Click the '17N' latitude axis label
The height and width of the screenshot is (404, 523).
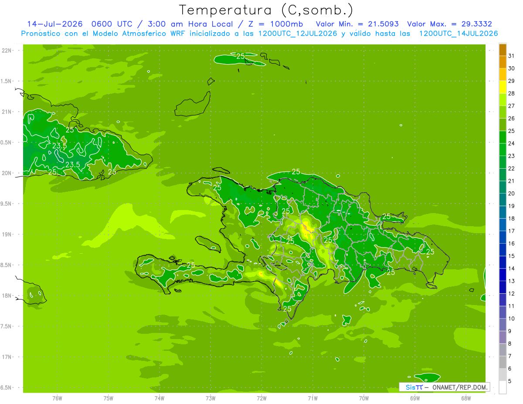pos(7,357)
